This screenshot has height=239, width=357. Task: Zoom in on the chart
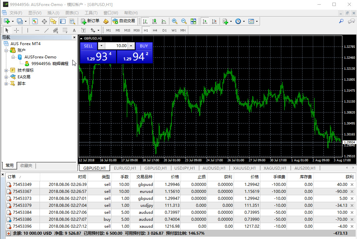[174, 21]
